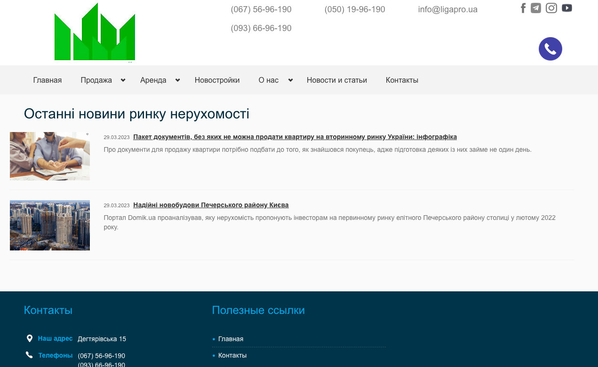Click the handset icon beside Телефоны
The image size is (598, 367).
pos(30,355)
